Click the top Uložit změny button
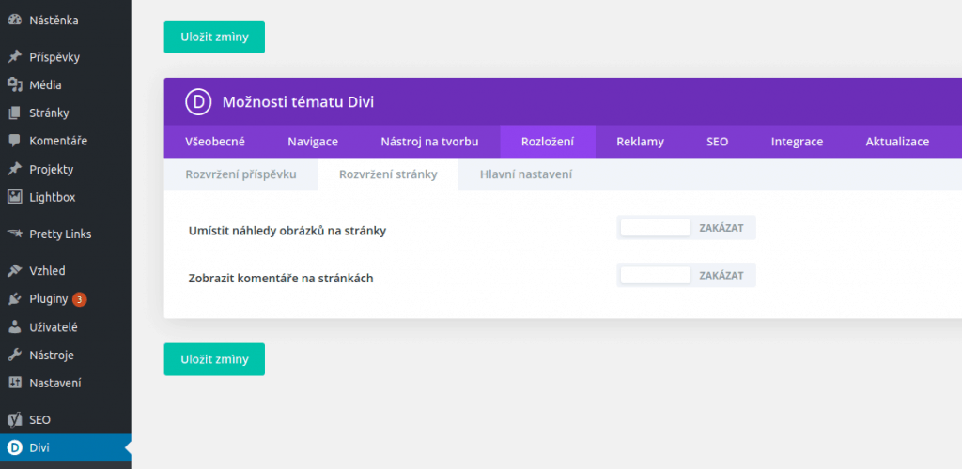Viewport: 962px width, 469px height. coord(214,37)
